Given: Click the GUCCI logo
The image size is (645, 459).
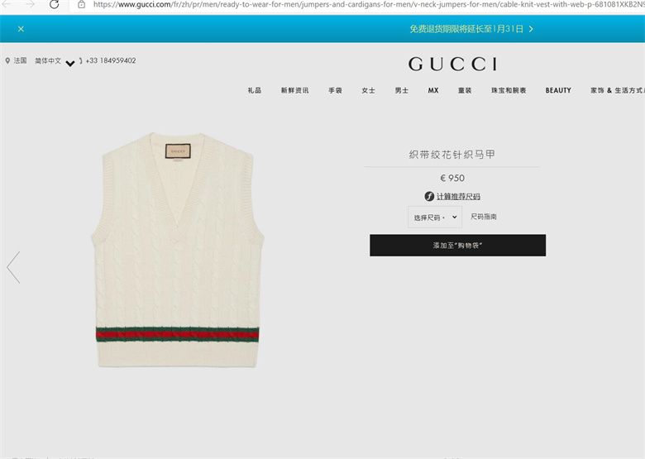Looking at the screenshot, I should coord(452,65).
